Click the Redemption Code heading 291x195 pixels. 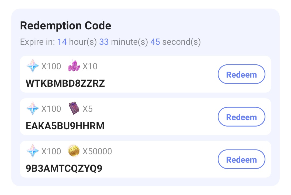pos(65,25)
